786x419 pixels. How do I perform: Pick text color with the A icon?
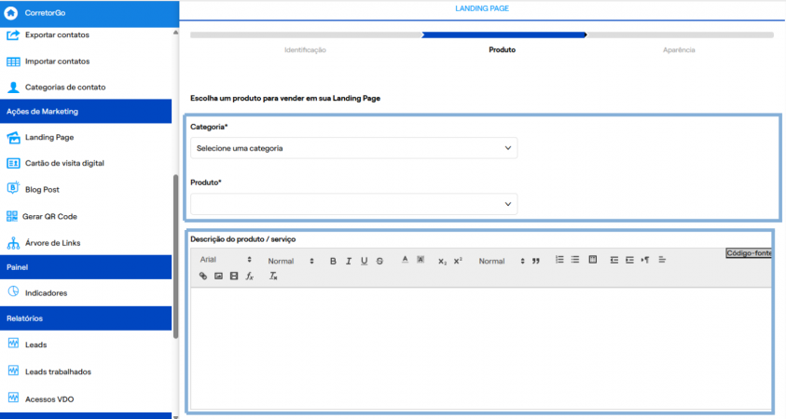pyautogui.click(x=405, y=259)
